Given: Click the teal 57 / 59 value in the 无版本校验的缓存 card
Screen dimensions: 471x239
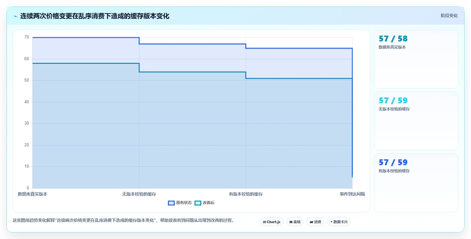Looking at the screenshot, I should [x=393, y=101].
